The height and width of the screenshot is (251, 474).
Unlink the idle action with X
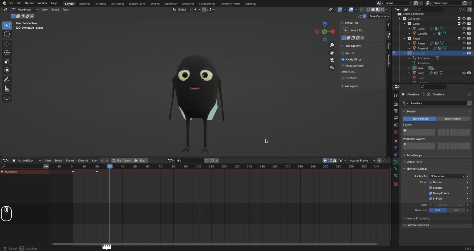pos(217,161)
